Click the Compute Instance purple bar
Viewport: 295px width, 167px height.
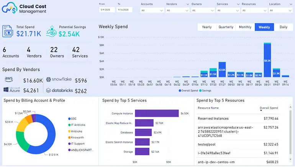157,113
